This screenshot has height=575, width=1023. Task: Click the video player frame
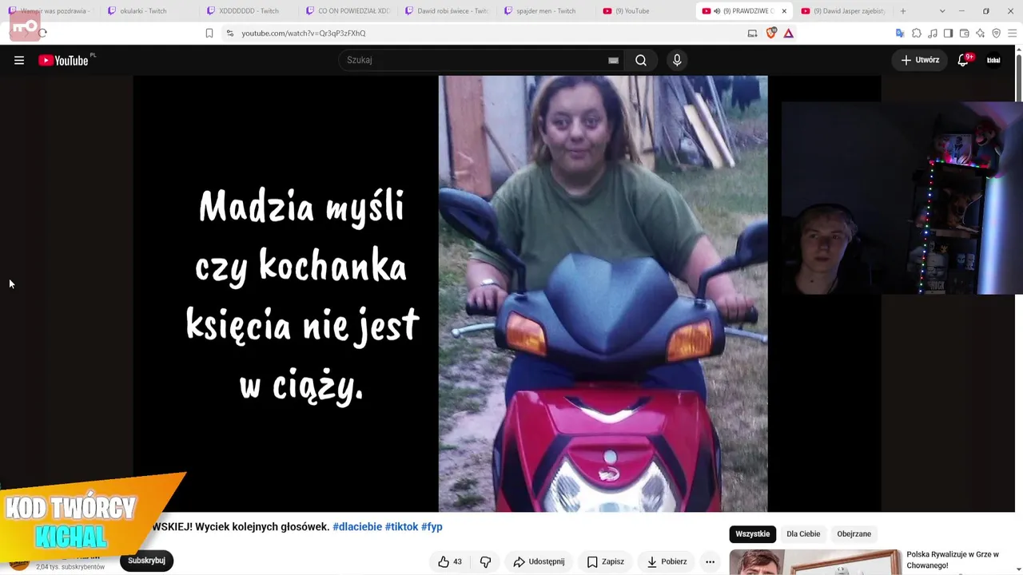pos(507,294)
